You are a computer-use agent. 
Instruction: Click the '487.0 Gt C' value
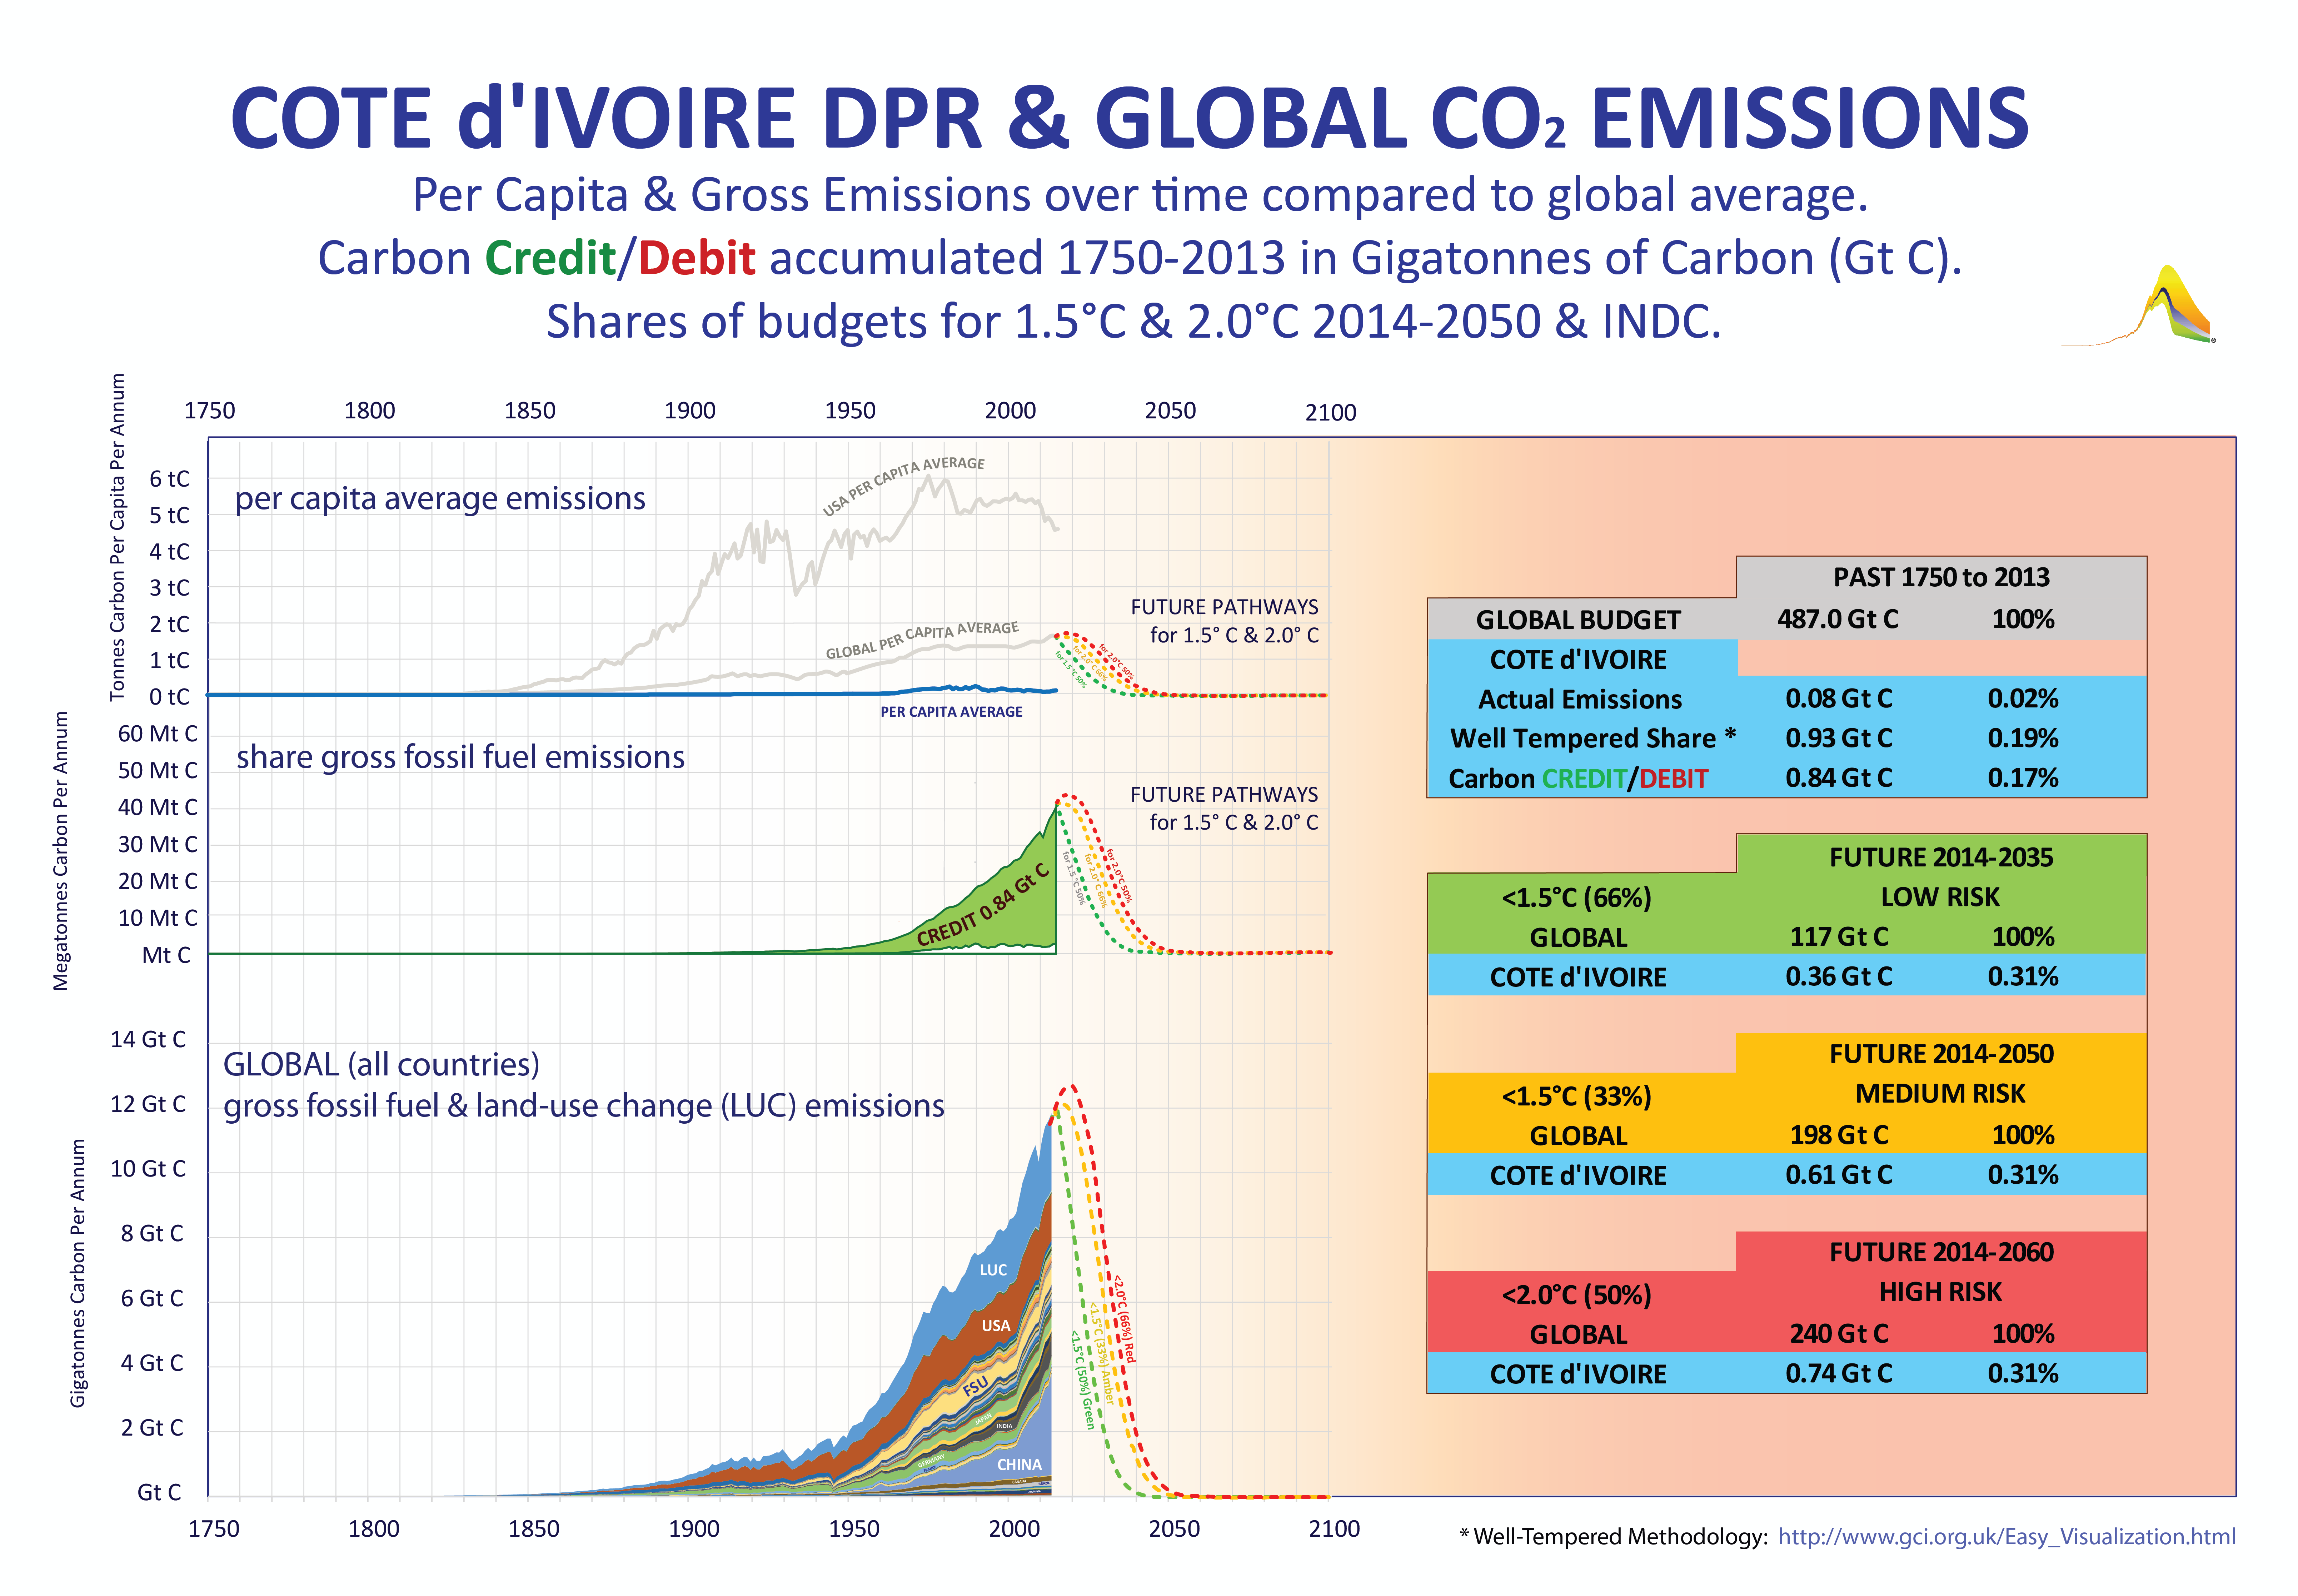[1837, 619]
